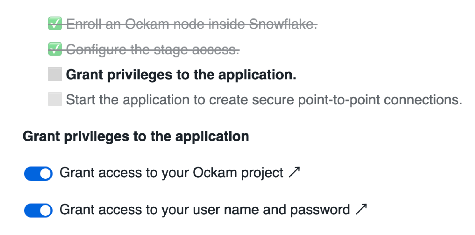
Task: Tick the Start the application step checkbox
Action: [55, 99]
